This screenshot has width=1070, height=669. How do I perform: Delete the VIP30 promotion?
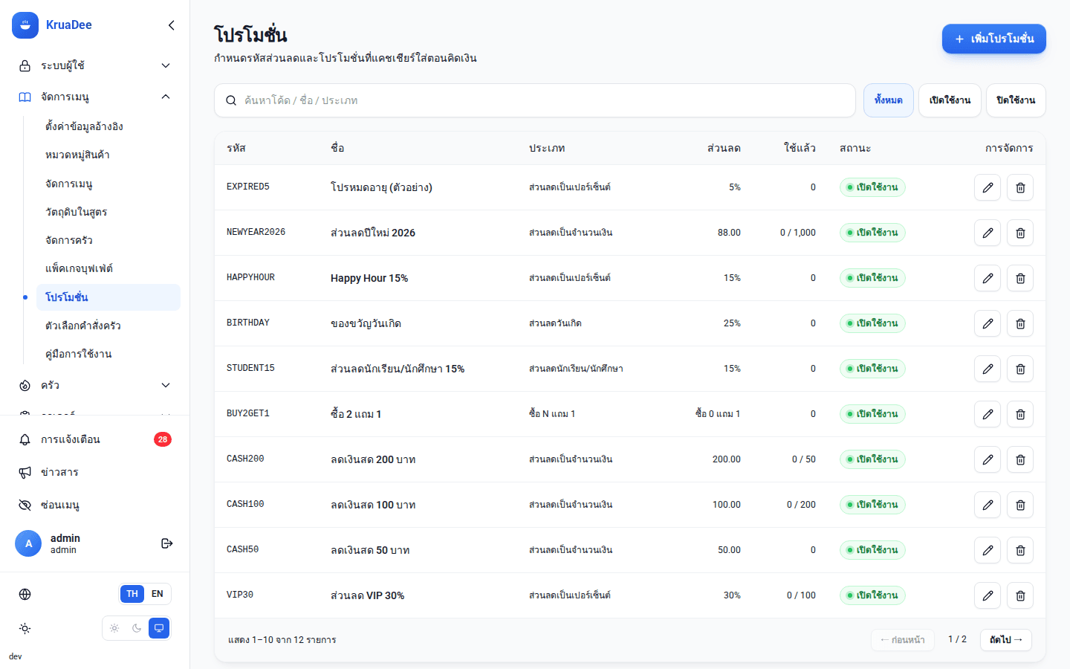point(1020,595)
